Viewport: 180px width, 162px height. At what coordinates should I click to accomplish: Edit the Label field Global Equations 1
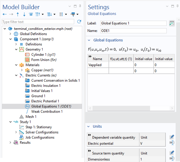pos(133,23)
